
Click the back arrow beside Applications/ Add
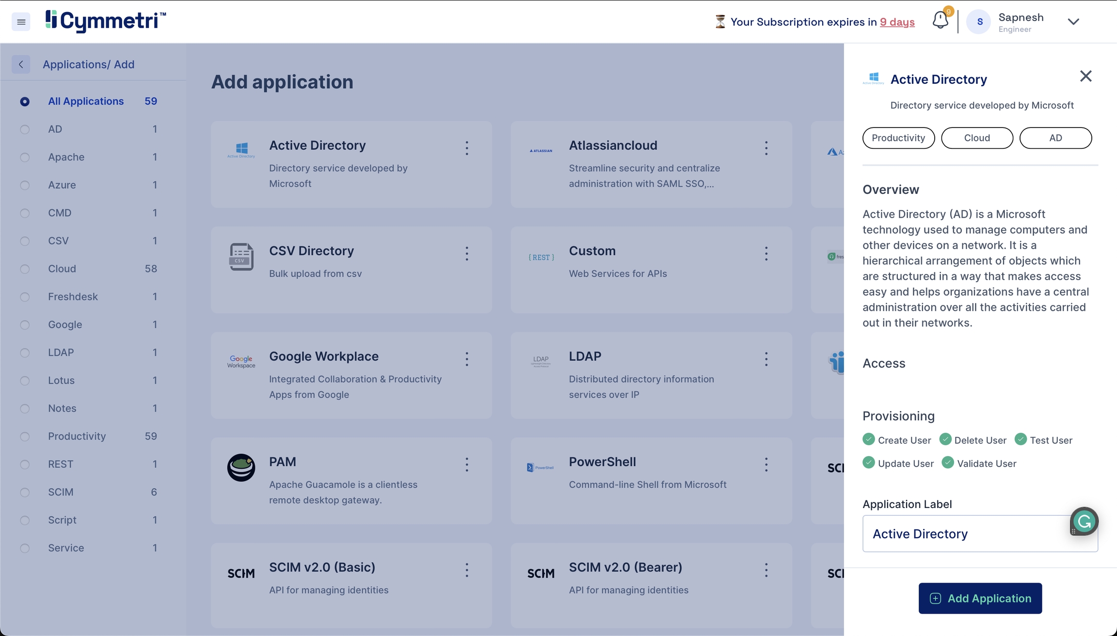(x=21, y=64)
